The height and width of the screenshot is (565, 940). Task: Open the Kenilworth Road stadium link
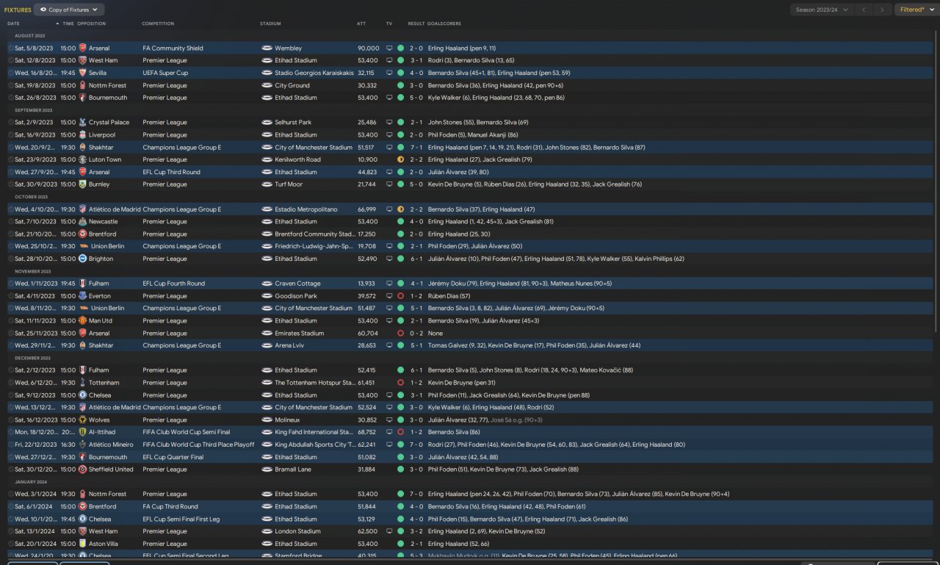point(297,159)
